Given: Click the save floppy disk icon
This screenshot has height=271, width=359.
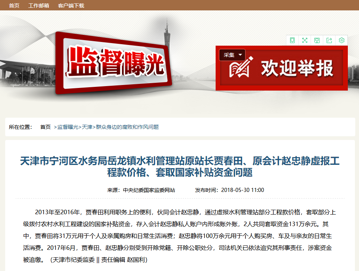Looking at the screenshot, I should [317, 40].
